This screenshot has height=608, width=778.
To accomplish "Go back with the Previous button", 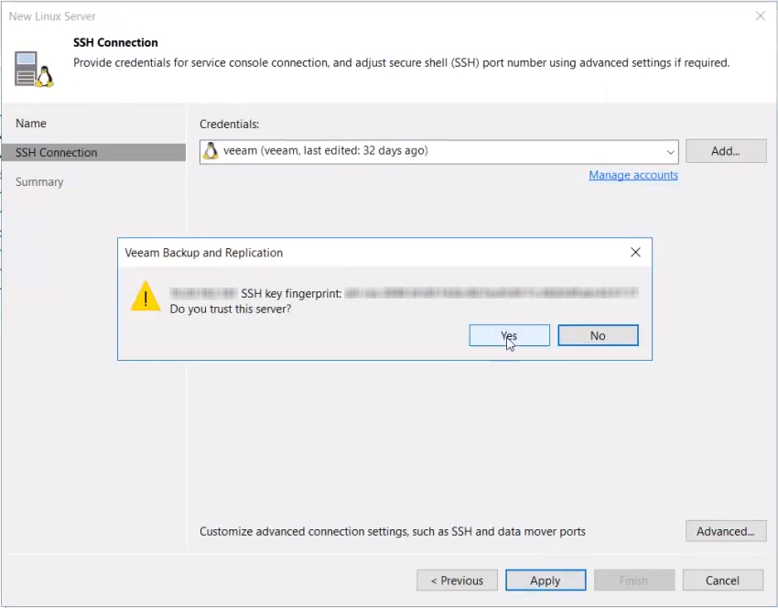I will click(457, 581).
